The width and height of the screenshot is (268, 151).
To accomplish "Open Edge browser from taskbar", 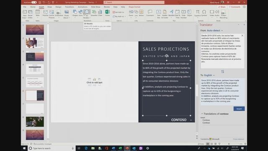I will 86,148.
